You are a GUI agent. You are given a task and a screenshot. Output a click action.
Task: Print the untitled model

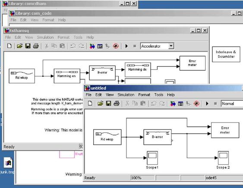[117, 103]
